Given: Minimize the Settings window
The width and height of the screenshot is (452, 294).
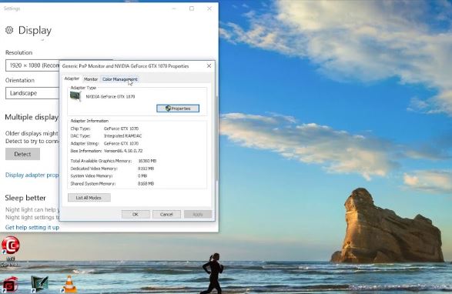Looking at the screenshot, I should pos(174,8).
